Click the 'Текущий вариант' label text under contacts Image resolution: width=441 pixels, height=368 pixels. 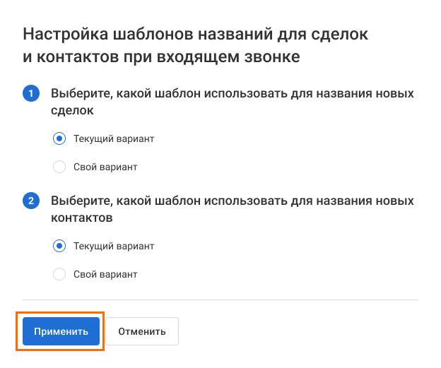pos(114,247)
